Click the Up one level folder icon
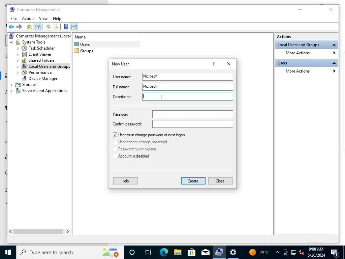Screen dimensions: 345x259 [x=30, y=27]
